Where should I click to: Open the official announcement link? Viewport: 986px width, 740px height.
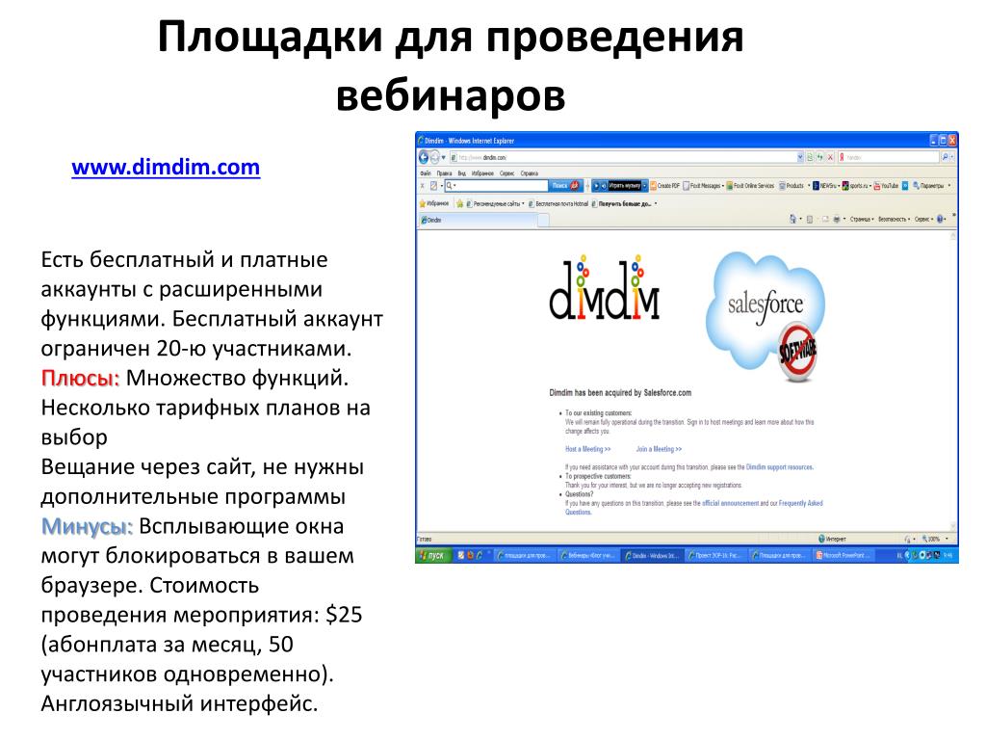point(730,503)
